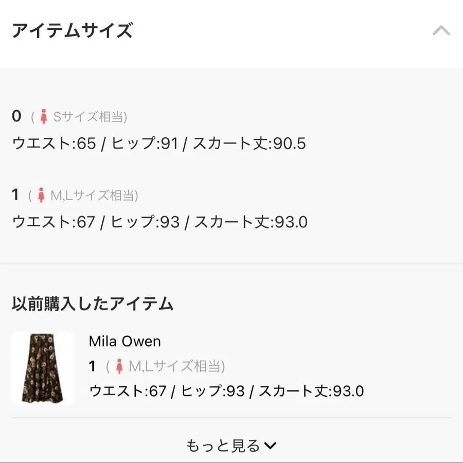Open the Mila Owen brand name
463x463 pixels.
(x=124, y=341)
